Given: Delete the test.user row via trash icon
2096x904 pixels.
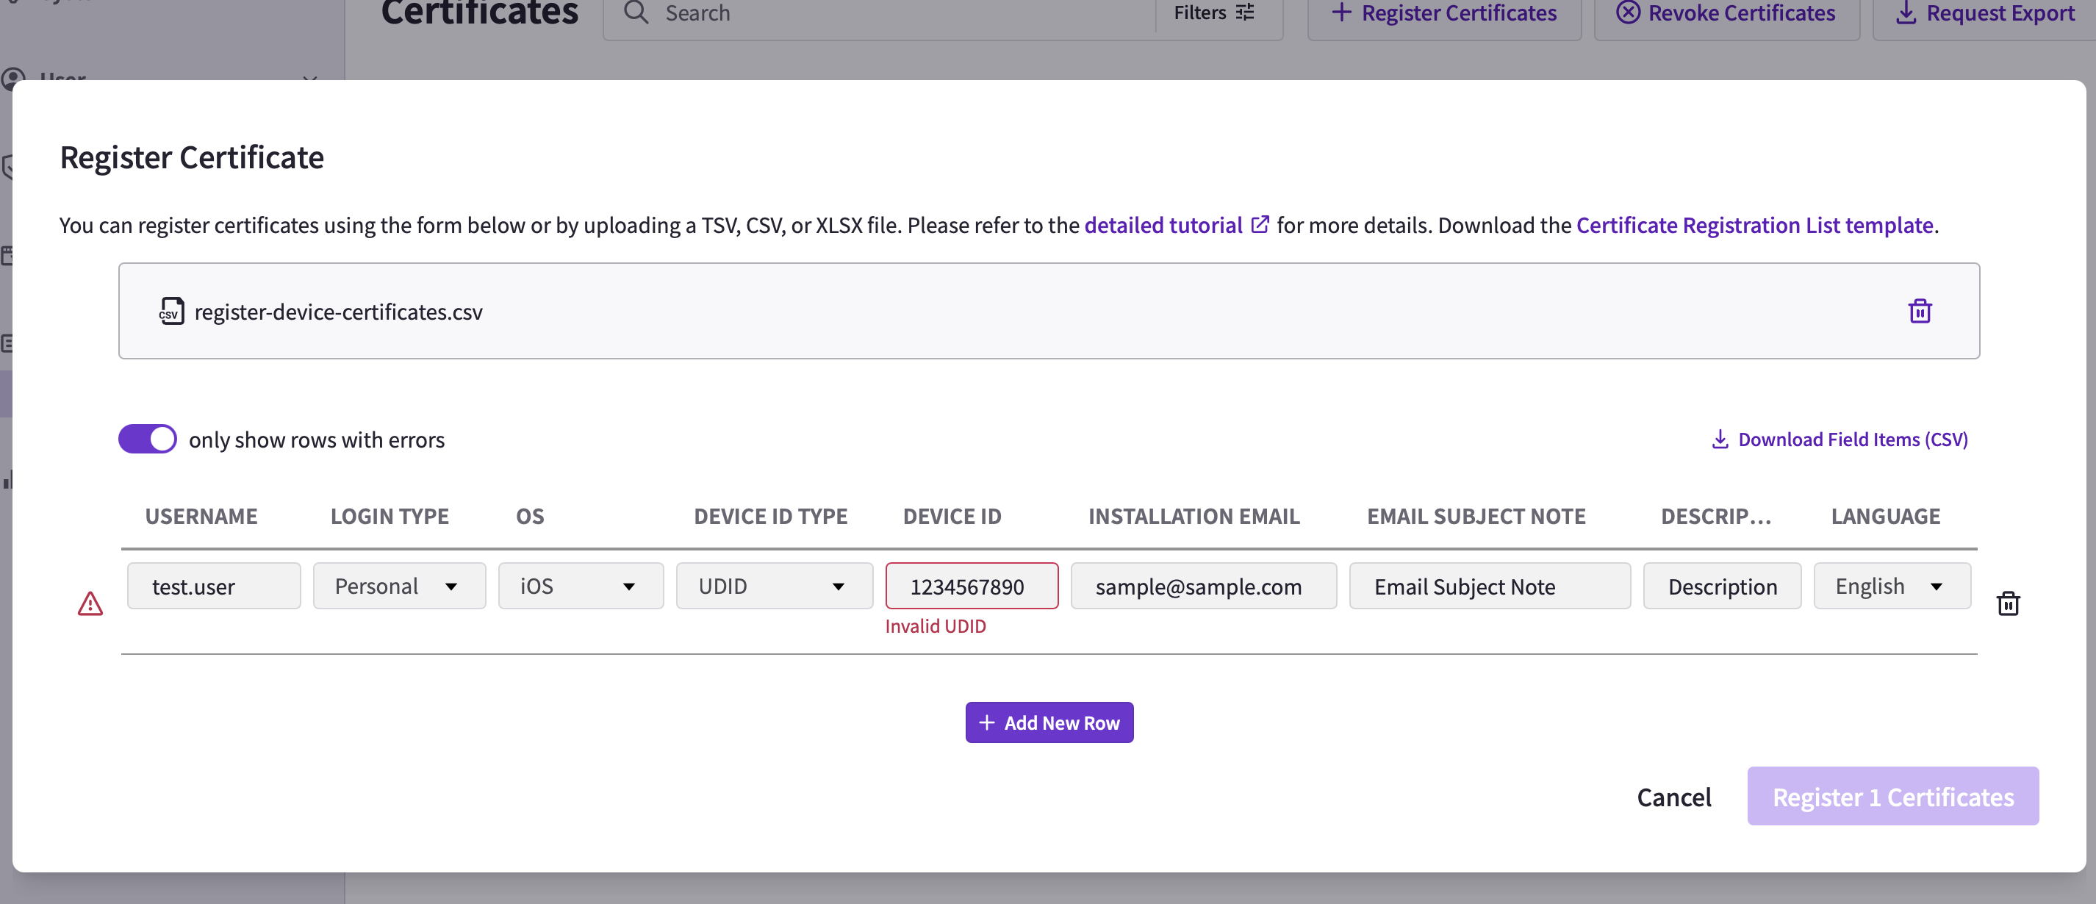Looking at the screenshot, I should [x=2009, y=603].
